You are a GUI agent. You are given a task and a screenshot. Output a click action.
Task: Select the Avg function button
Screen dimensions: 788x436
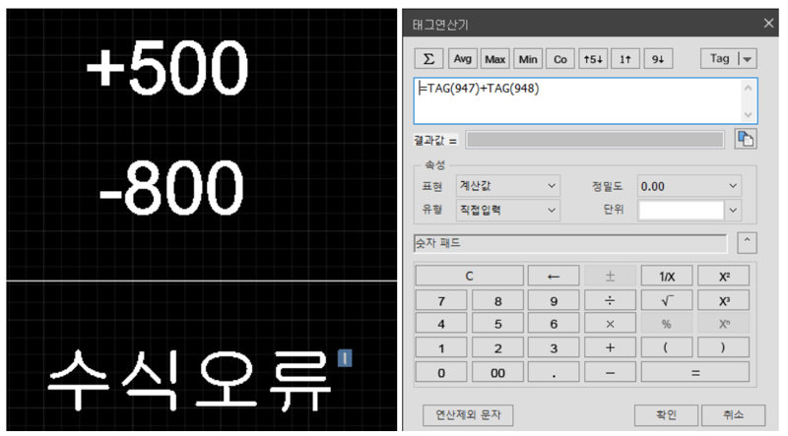(x=462, y=59)
